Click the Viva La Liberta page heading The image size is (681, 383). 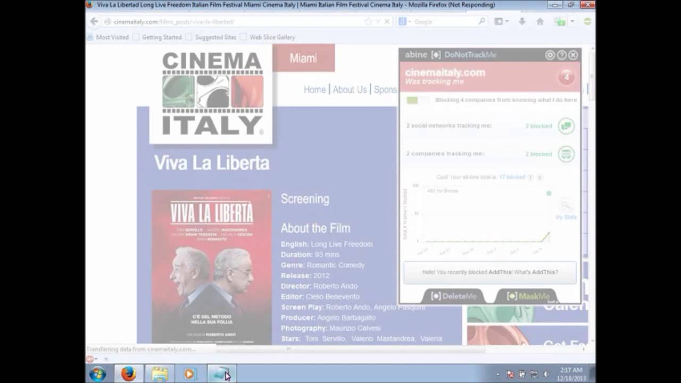pyautogui.click(x=212, y=163)
